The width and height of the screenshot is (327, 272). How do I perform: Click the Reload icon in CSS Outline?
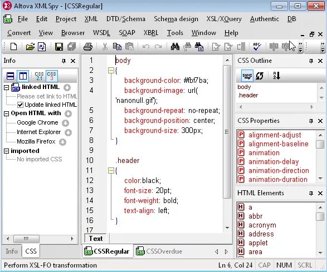[260, 76]
